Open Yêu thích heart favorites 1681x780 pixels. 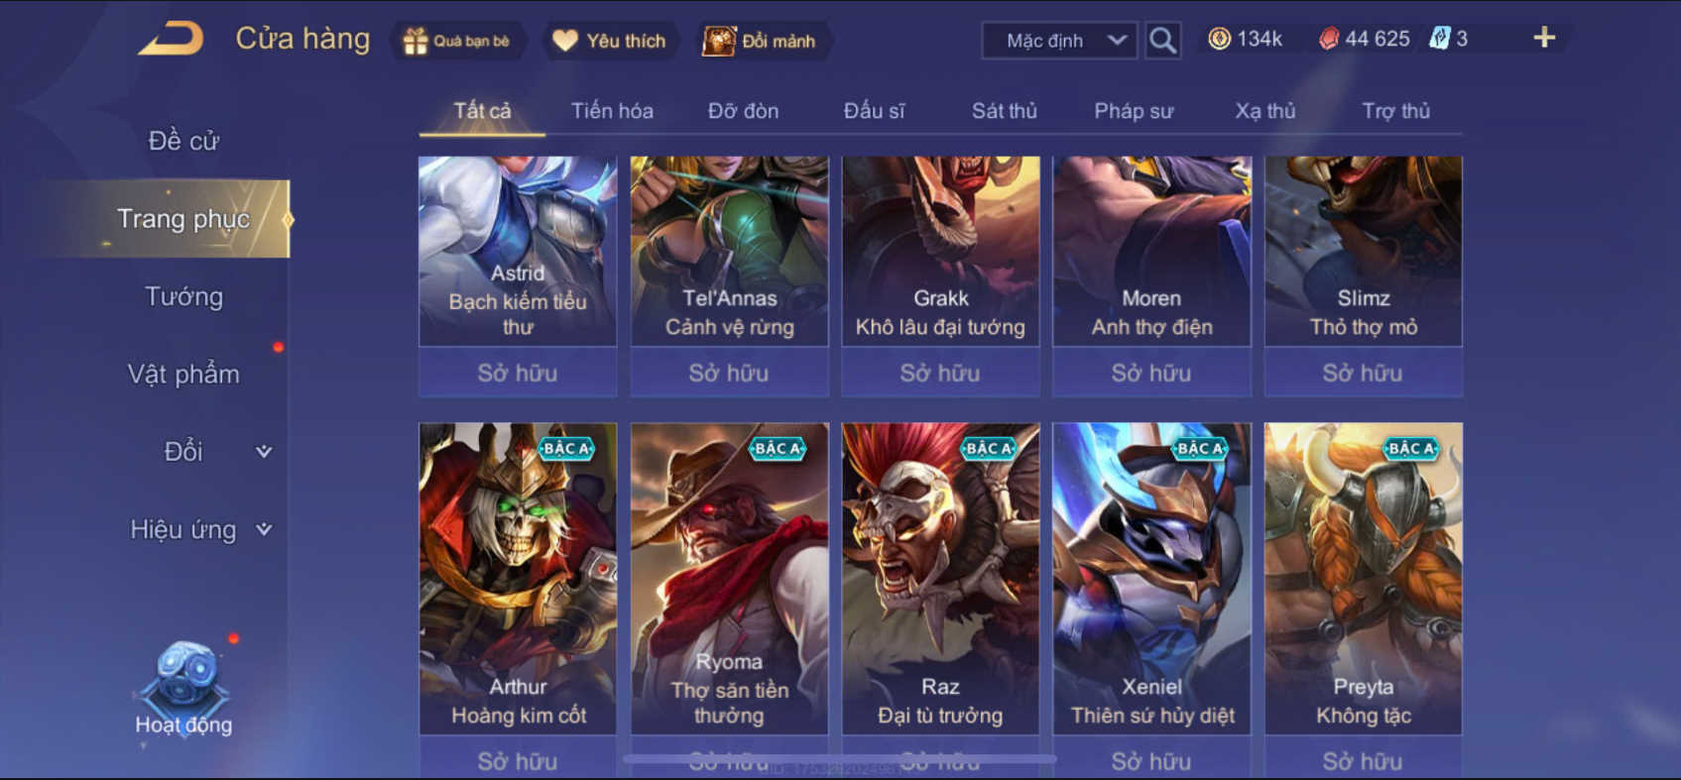click(565, 41)
